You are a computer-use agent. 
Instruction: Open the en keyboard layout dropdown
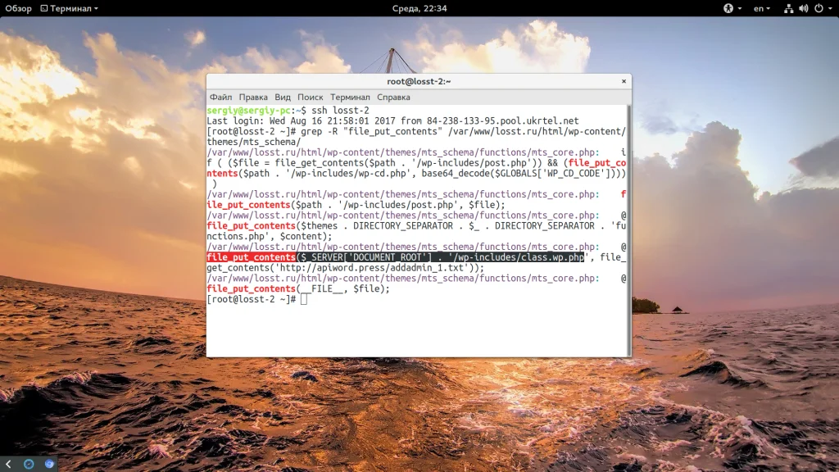(x=762, y=8)
